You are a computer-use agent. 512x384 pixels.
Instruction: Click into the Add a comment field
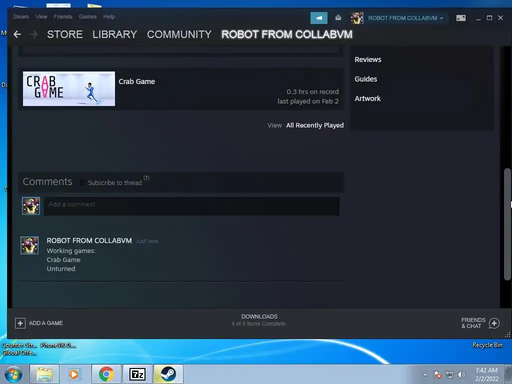[x=192, y=206]
